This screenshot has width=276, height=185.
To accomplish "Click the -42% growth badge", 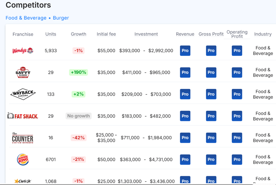I will 78,138.
